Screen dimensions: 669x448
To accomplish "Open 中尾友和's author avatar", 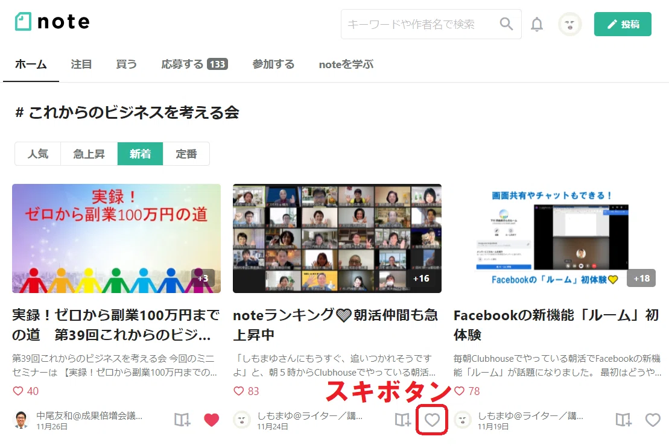I will 21,420.
